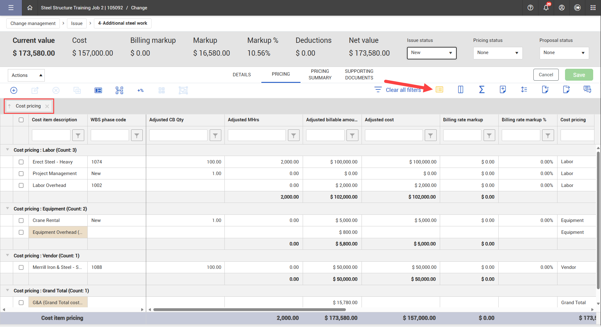Open the notifications bell
601x327 pixels.
(546, 8)
